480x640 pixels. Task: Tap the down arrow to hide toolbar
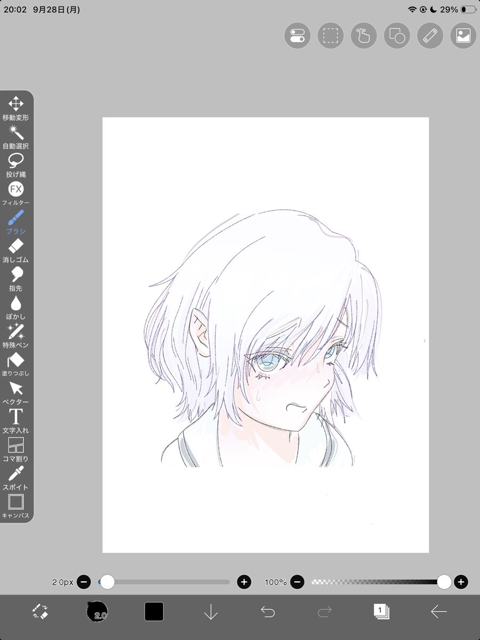[211, 612]
